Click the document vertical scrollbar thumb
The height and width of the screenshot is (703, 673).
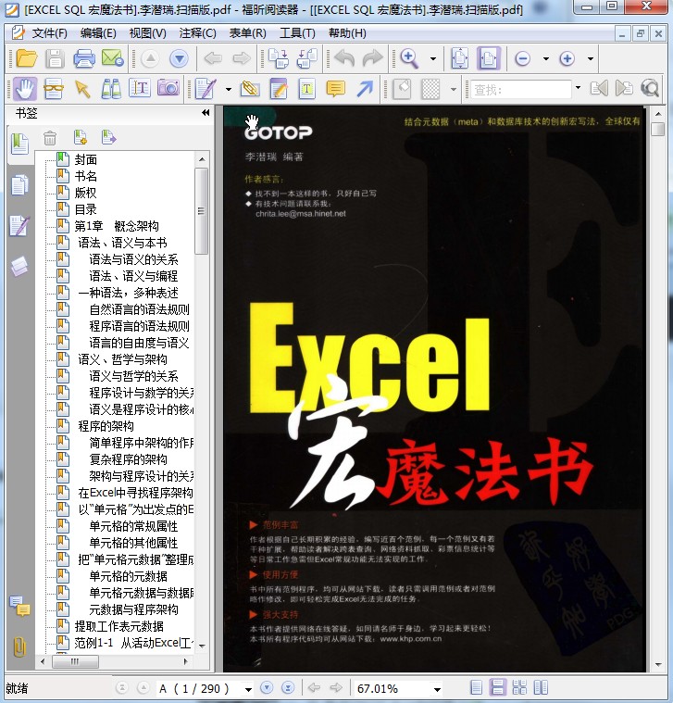point(658,129)
